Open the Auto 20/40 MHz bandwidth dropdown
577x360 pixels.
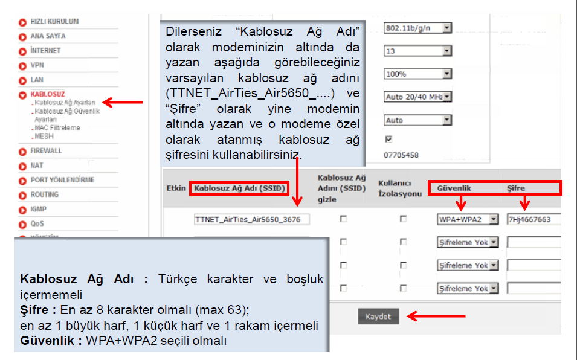(x=417, y=97)
